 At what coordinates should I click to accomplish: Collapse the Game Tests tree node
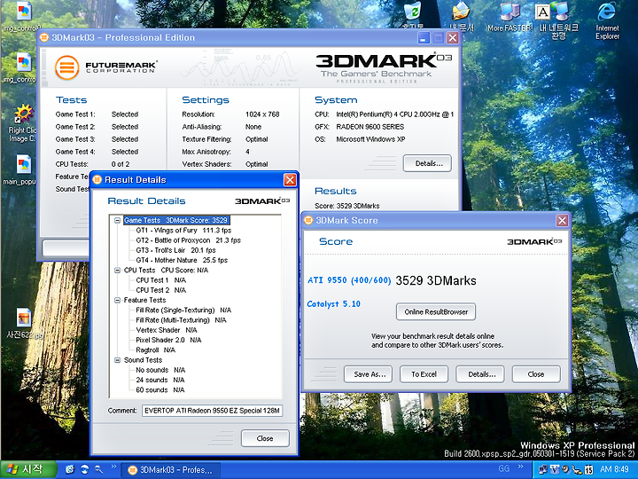click(117, 220)
